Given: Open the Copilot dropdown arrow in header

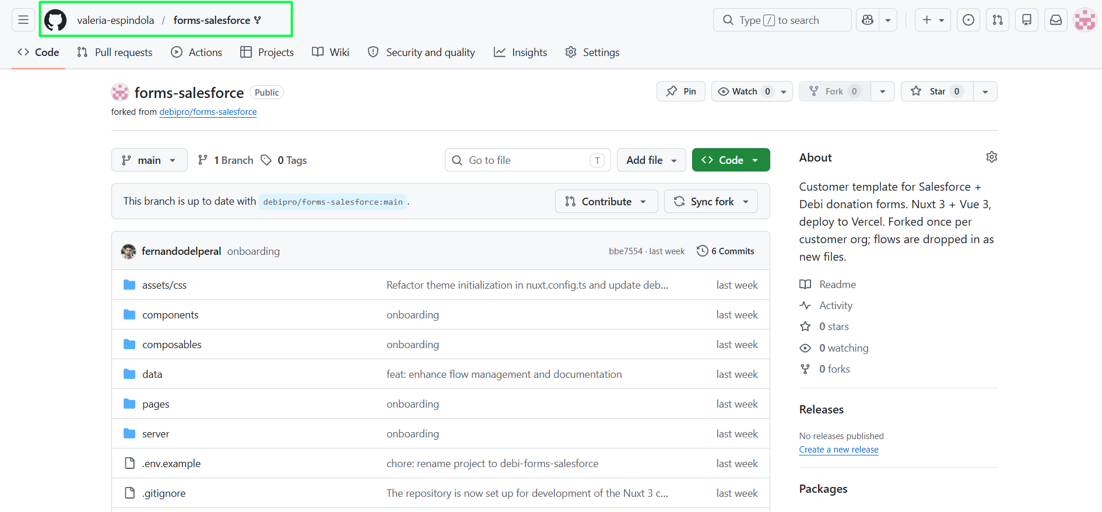Looking at the screenshot, I should (x=888, y=20).
